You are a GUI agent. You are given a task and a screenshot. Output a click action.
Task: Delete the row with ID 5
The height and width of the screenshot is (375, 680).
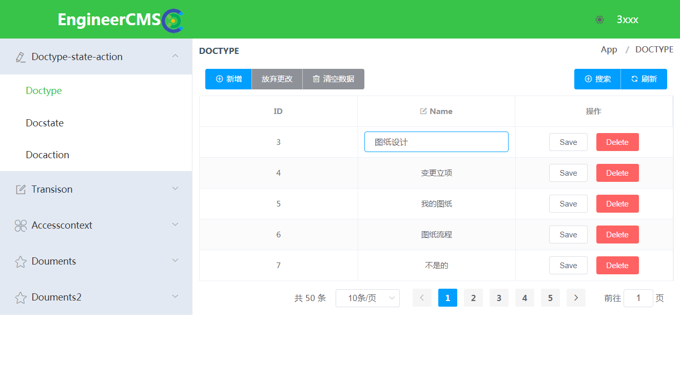point(617,204)
